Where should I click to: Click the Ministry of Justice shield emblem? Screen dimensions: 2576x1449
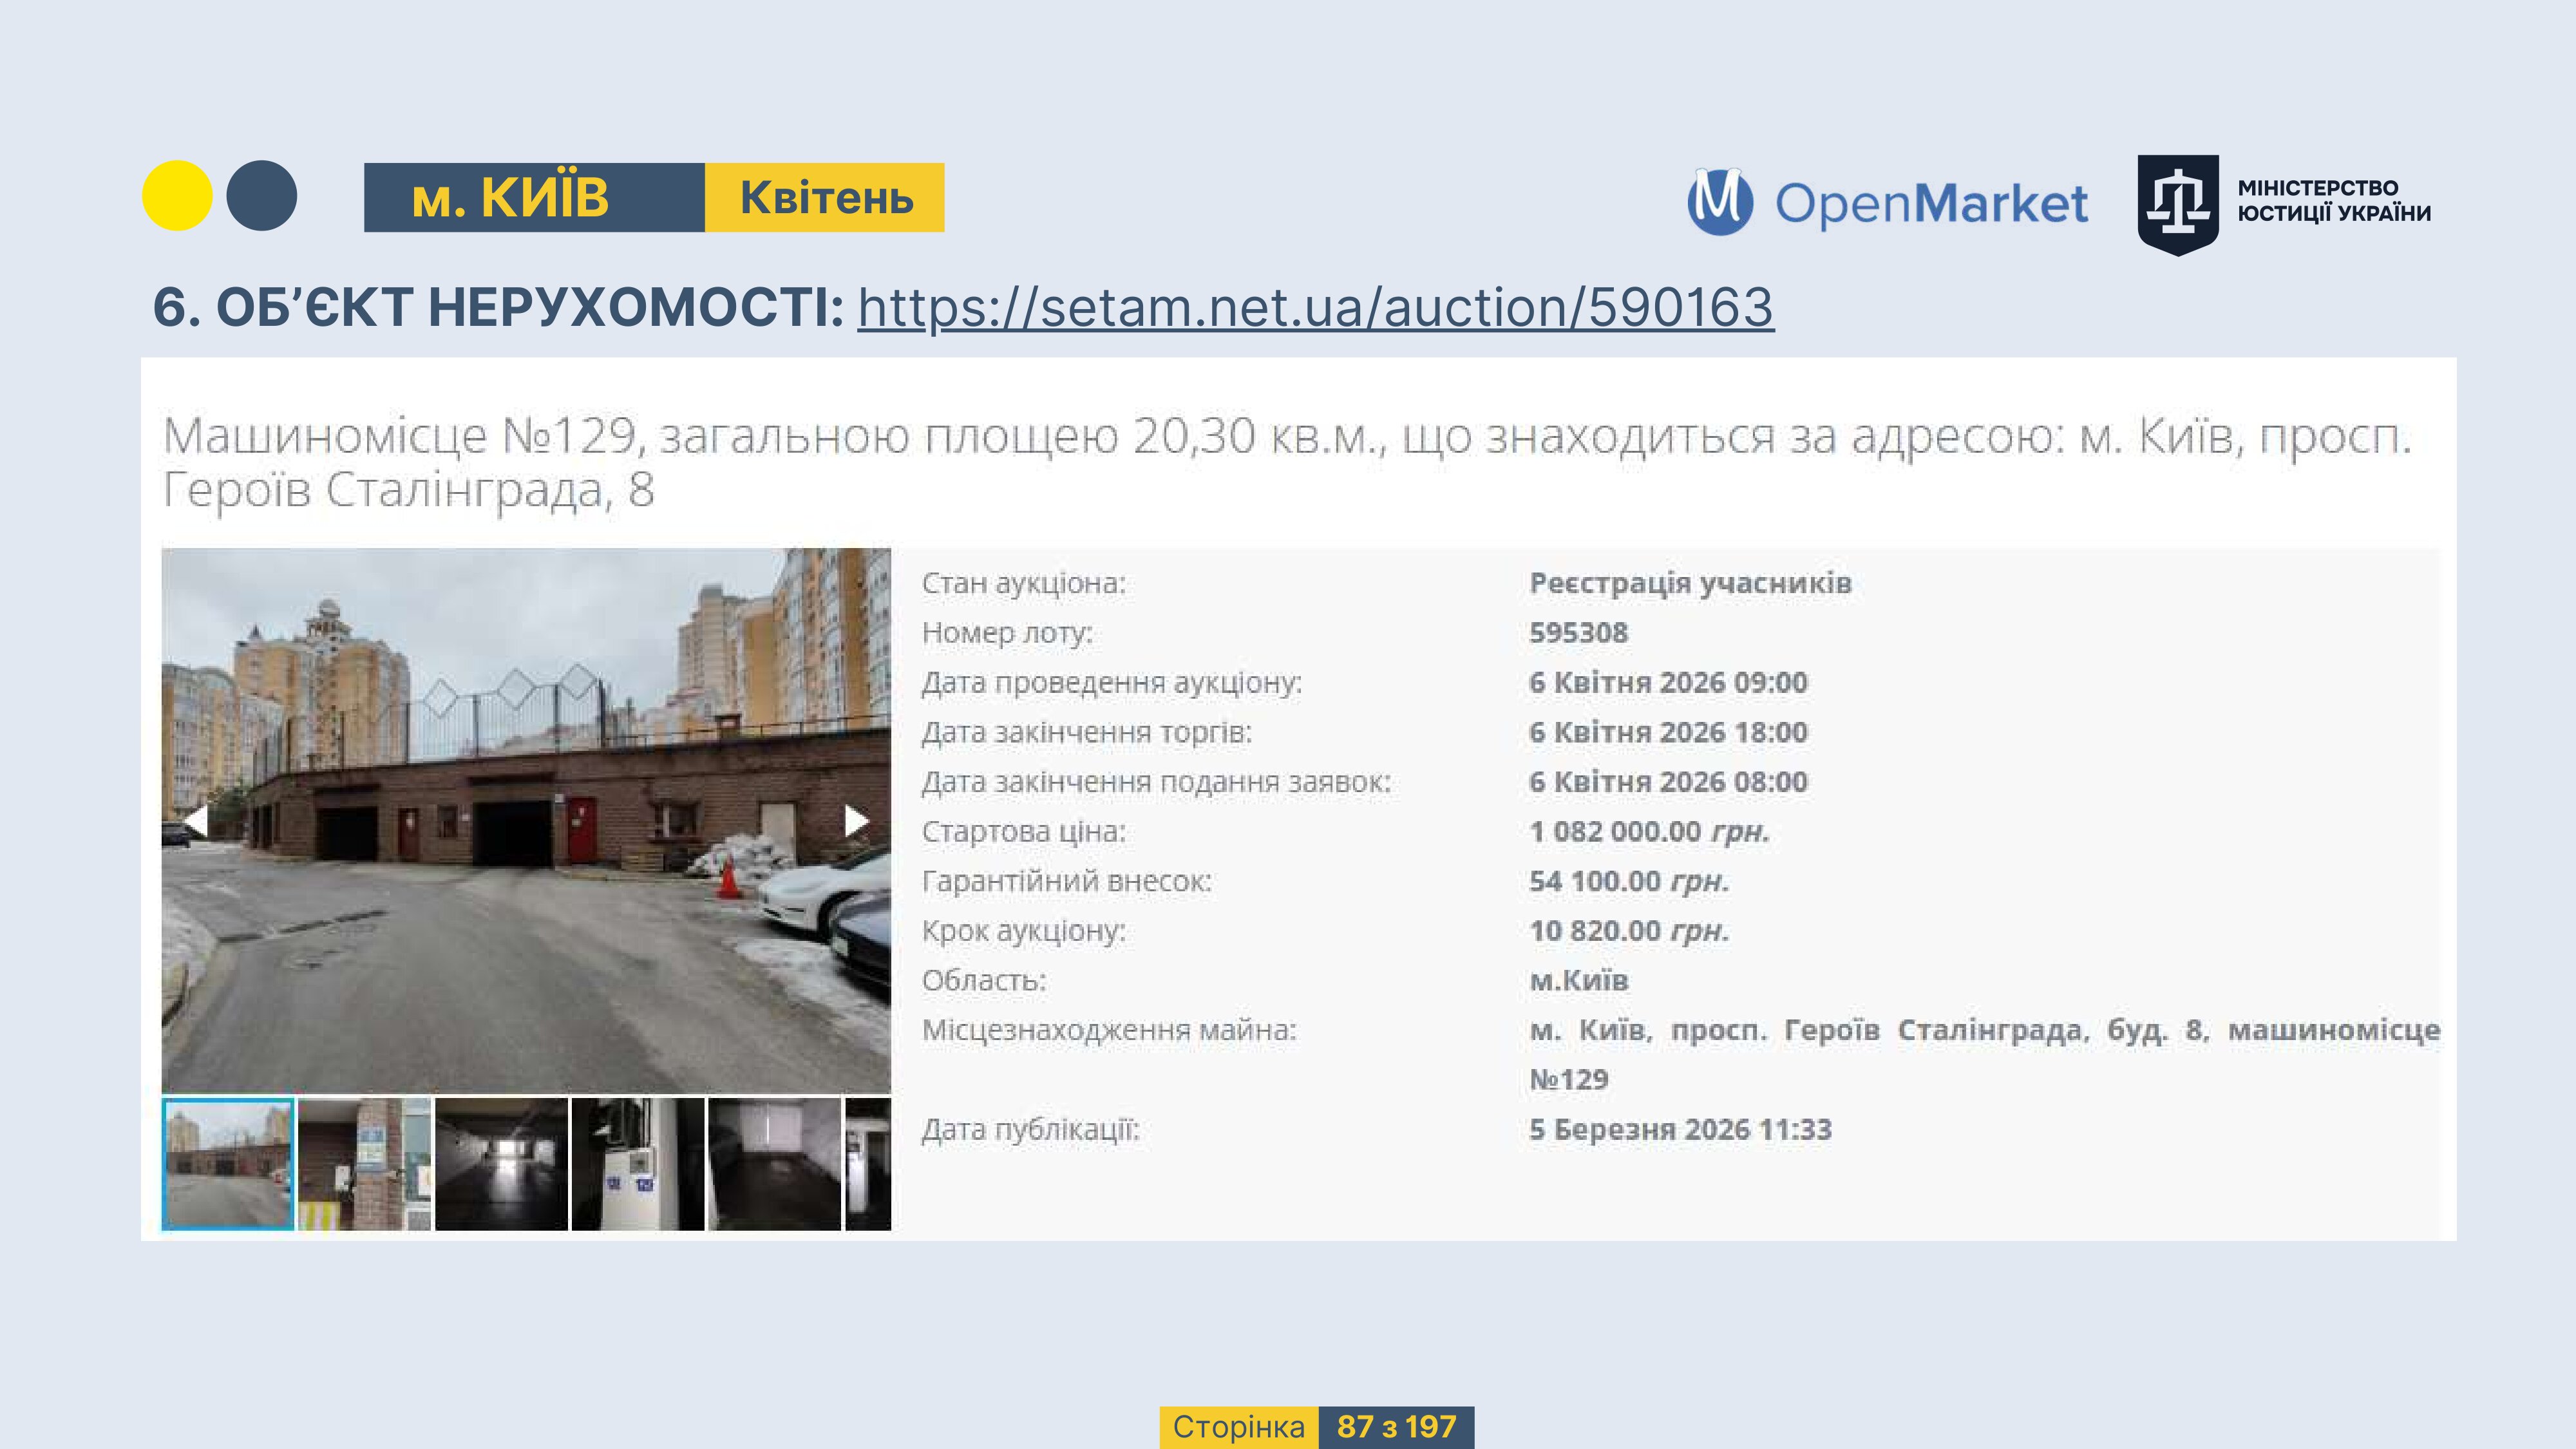click(2177, 204)
